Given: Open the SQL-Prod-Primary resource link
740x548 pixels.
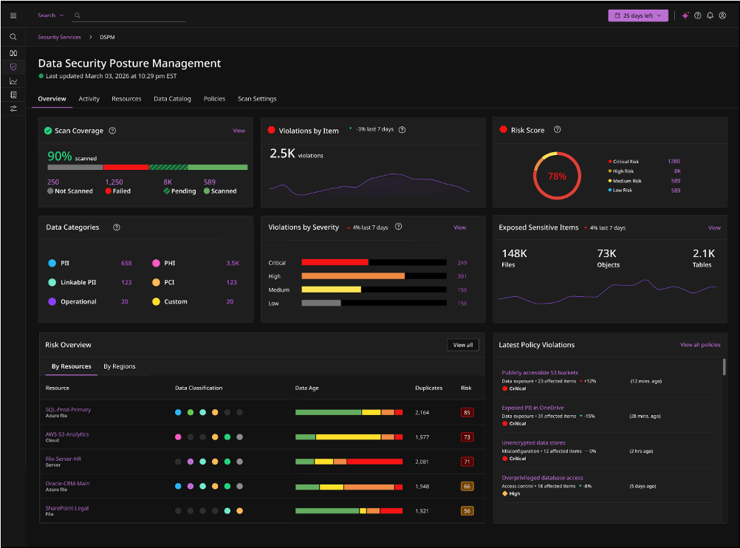Looking at the screenshot, I should (68, 409).
